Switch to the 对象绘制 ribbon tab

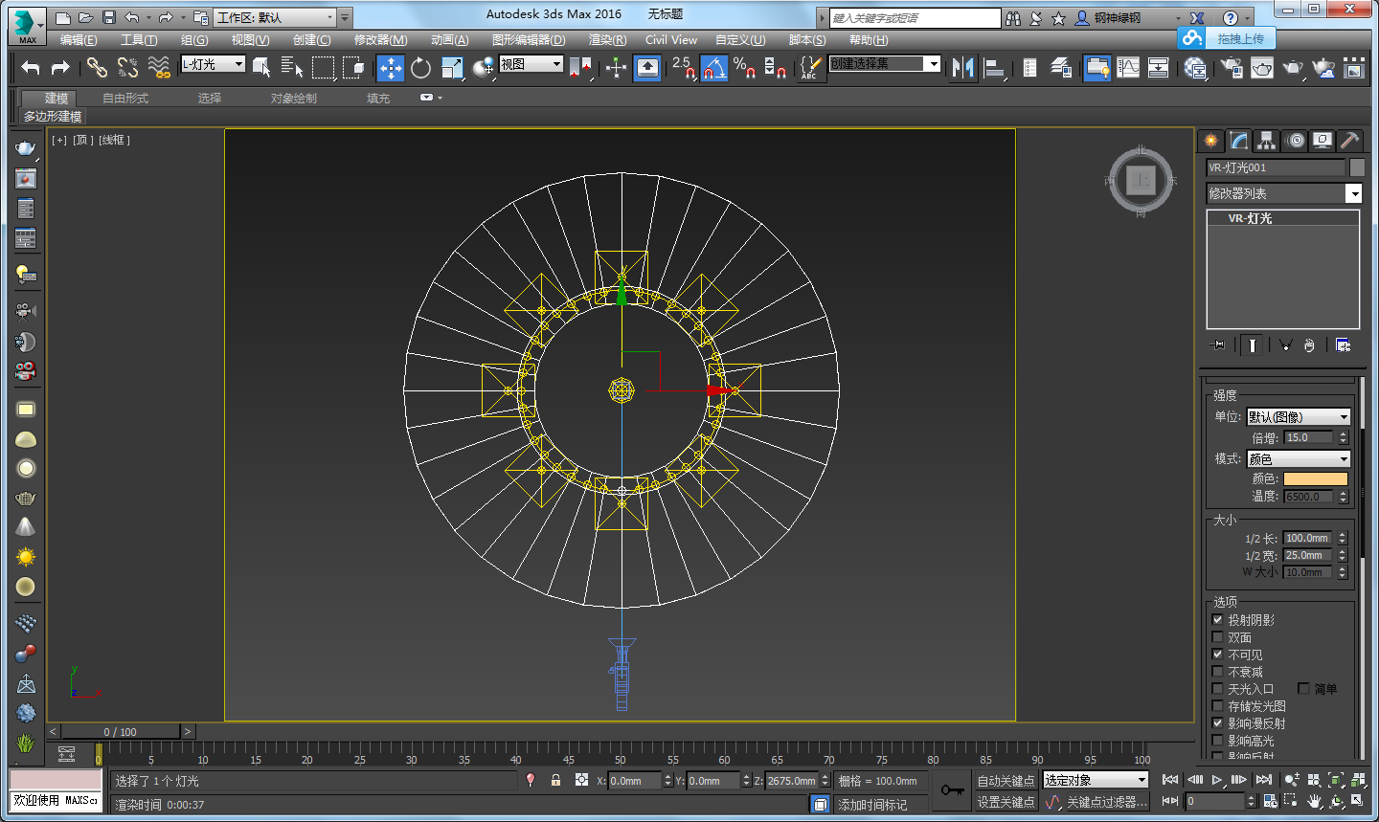pos(293,99)
